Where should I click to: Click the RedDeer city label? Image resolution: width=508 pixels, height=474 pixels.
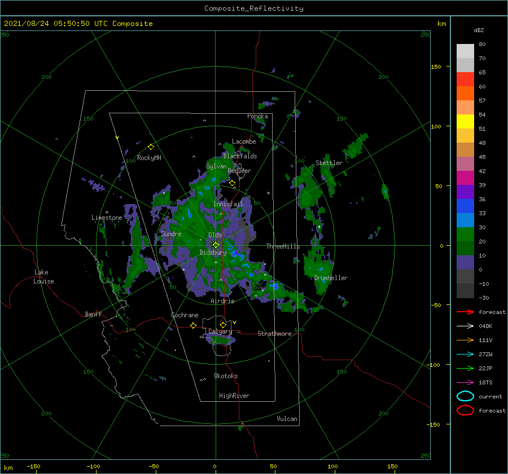coord(239,171)
